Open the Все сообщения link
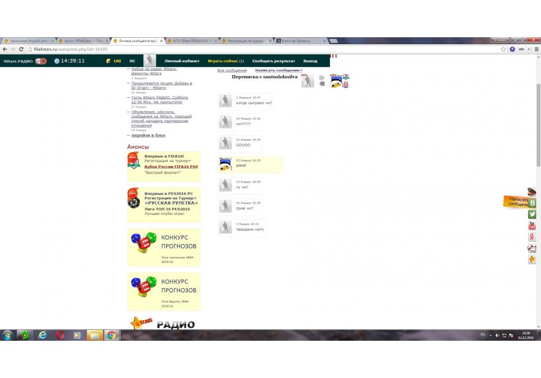 (232, 70)
